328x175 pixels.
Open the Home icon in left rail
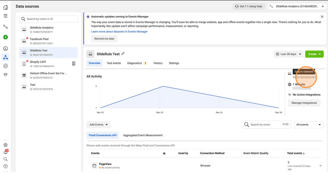coord(5,7)
